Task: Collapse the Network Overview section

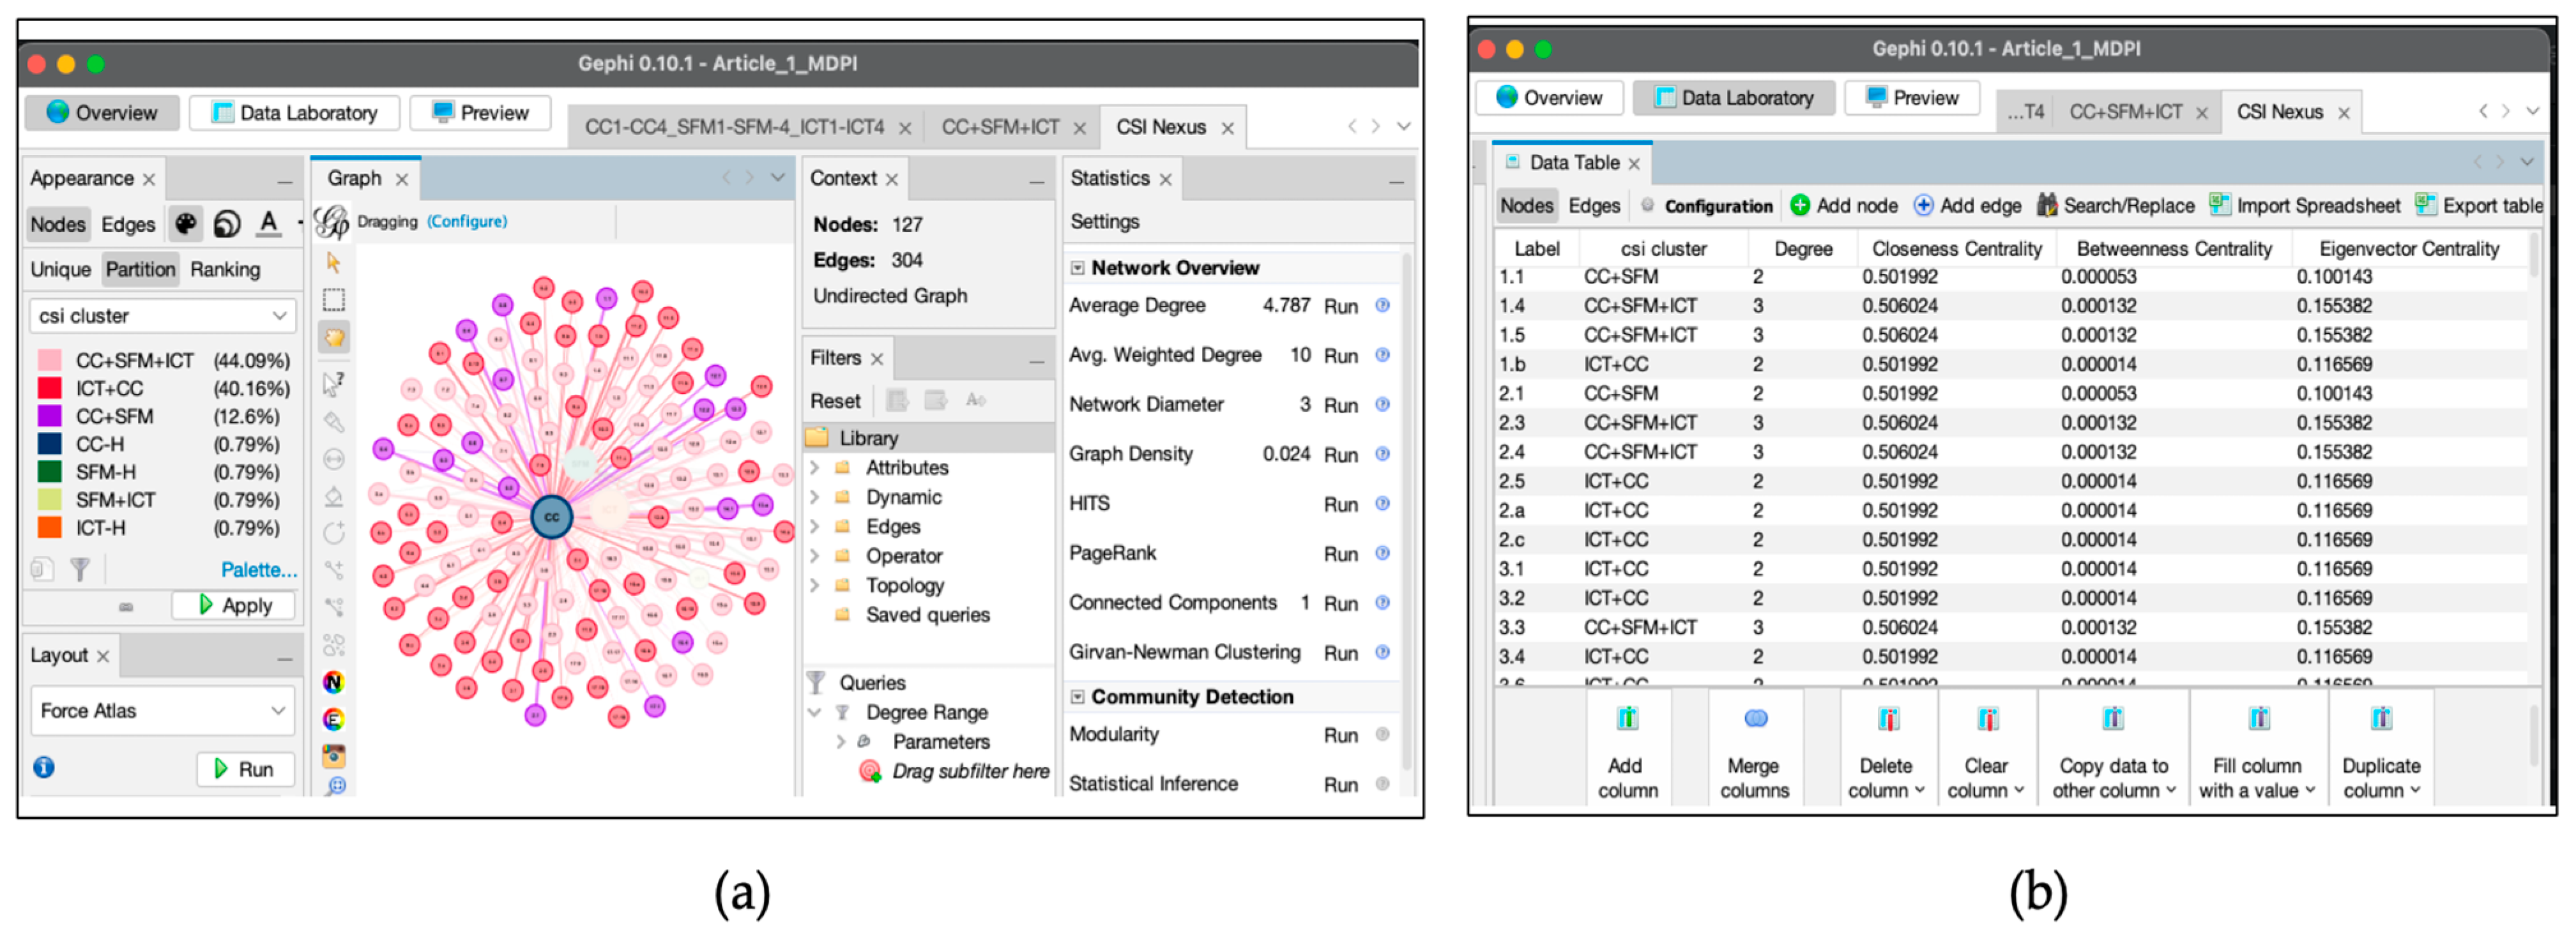Action: coord(1078,268)
